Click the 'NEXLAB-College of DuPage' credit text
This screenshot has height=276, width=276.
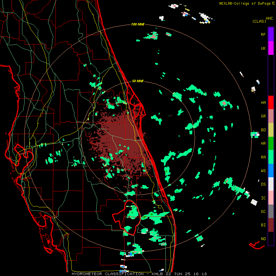pos(245,3)
